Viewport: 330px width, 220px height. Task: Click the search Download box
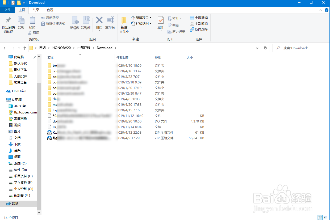(x=299, y=48)
